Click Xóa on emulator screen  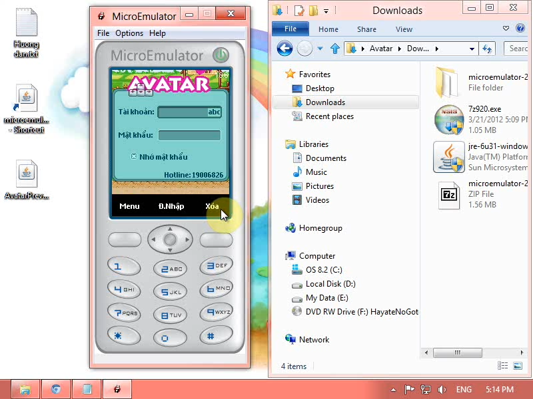point(212,206)
